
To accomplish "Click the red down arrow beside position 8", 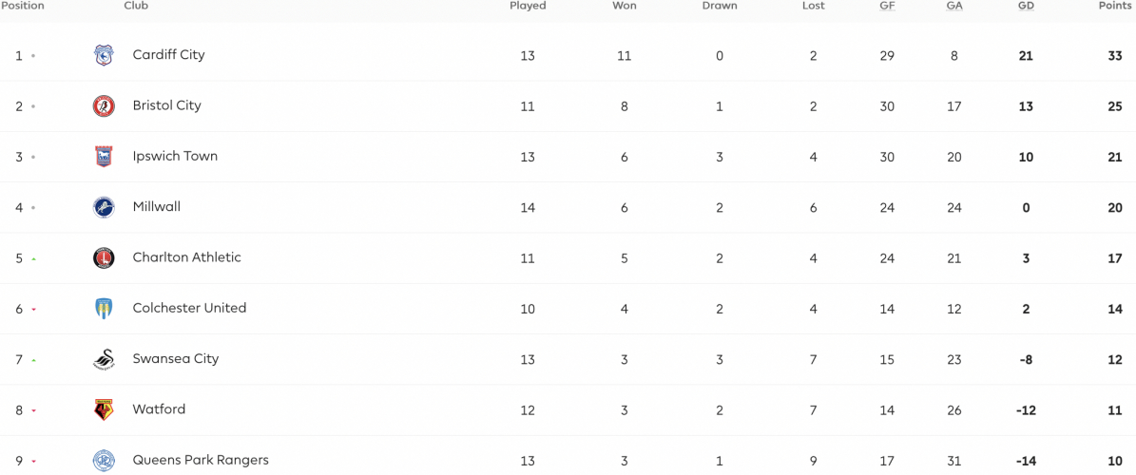I will click(33, 410).
